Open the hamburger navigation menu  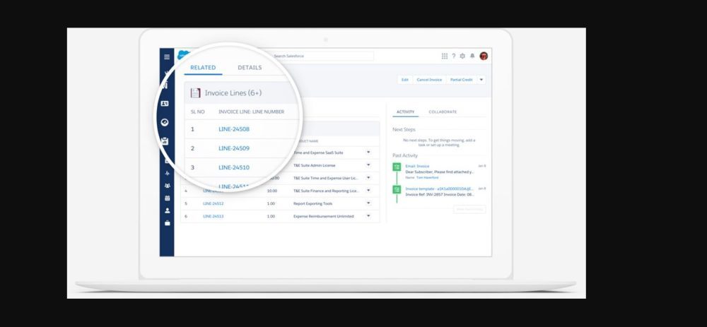(x=167, y=57)
